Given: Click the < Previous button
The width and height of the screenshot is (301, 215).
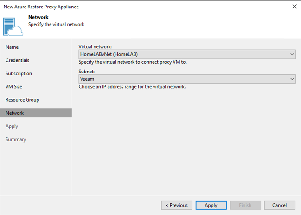Looking at the screenshot, I should tap(177, 205).
